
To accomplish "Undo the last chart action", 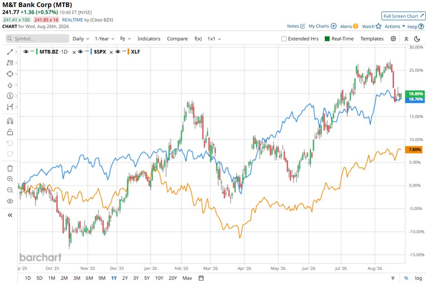I will coord(10,143).
